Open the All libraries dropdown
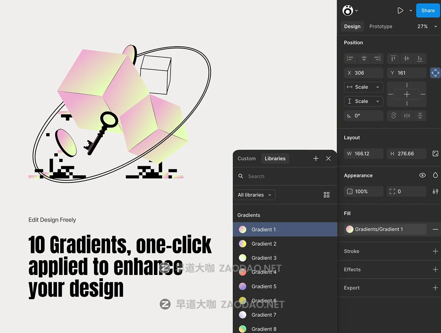Screen dimensions: 441x333 pos(254,195)
